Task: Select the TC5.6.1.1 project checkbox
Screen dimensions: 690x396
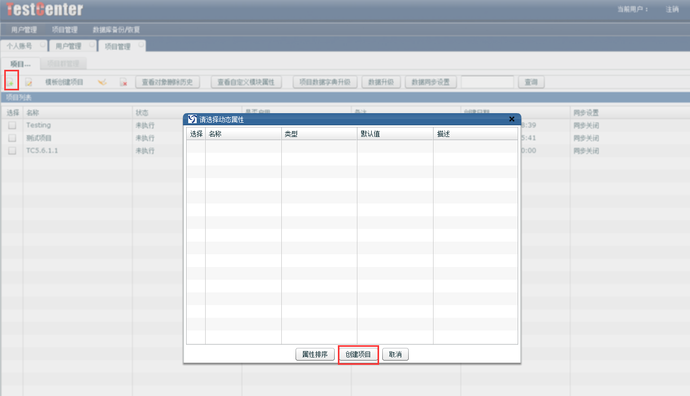Action: point(12,151)
